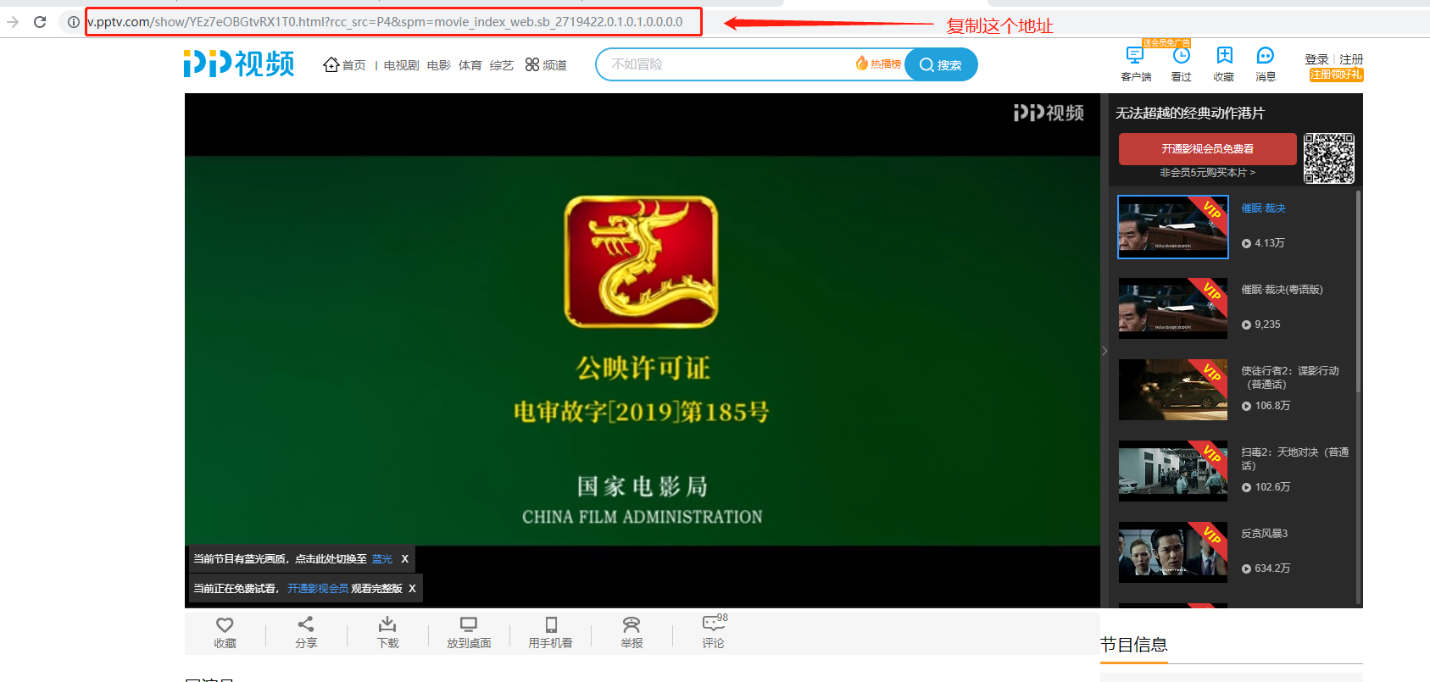Click the 搜索 search button

(941, 64)
